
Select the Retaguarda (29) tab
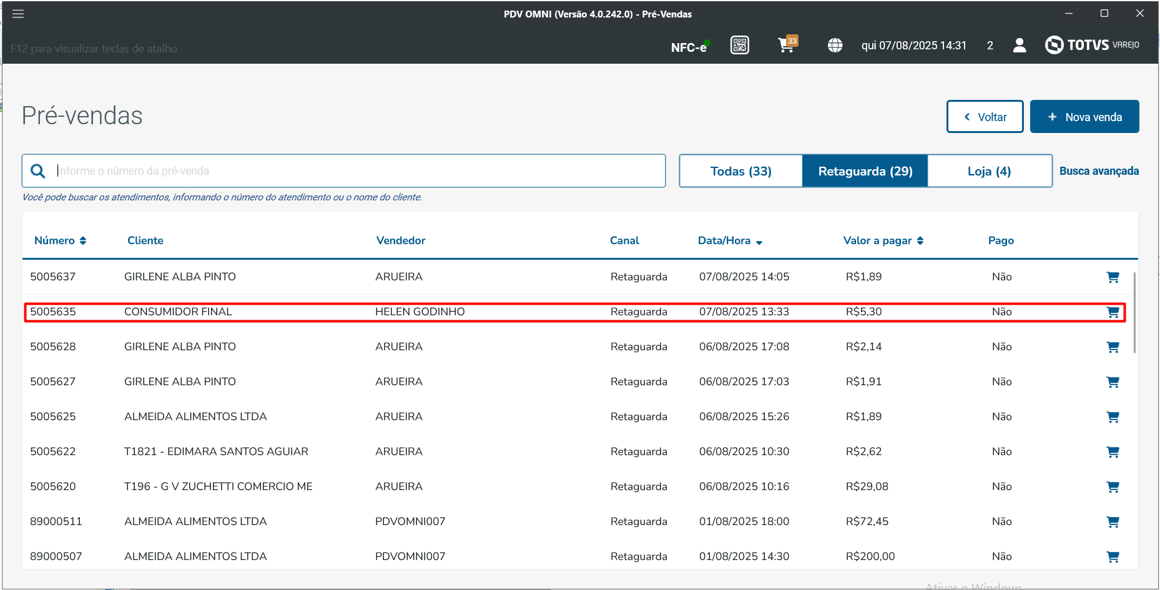point(865,171)
